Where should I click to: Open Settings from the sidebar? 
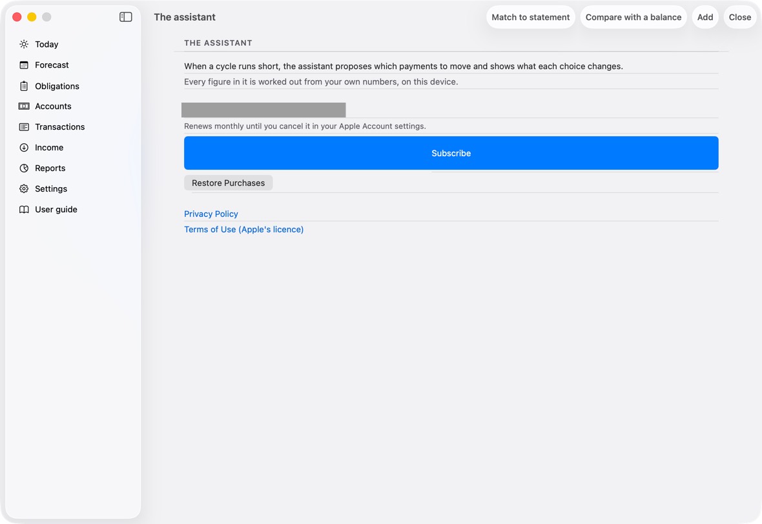click(x=51, y=189)
